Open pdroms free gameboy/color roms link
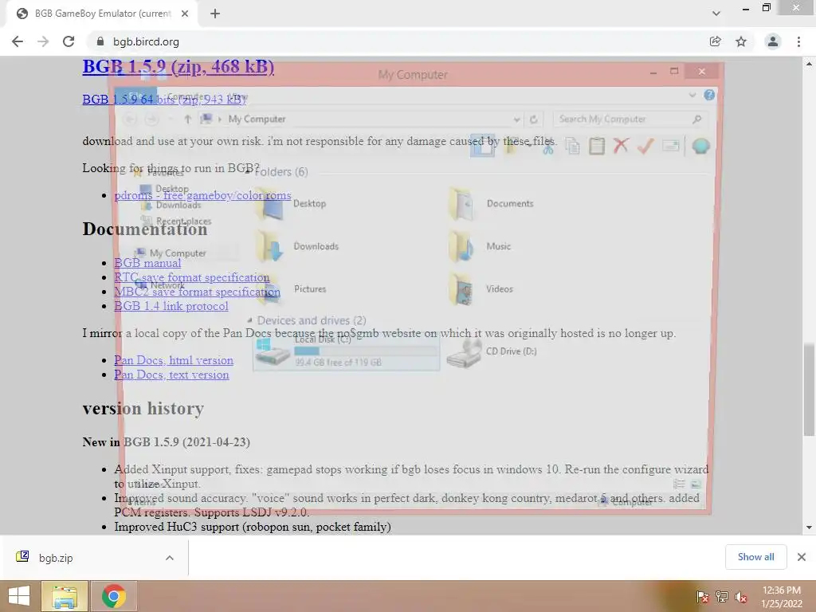The width and height of the screenshot is (816, 612). point(202,195)
